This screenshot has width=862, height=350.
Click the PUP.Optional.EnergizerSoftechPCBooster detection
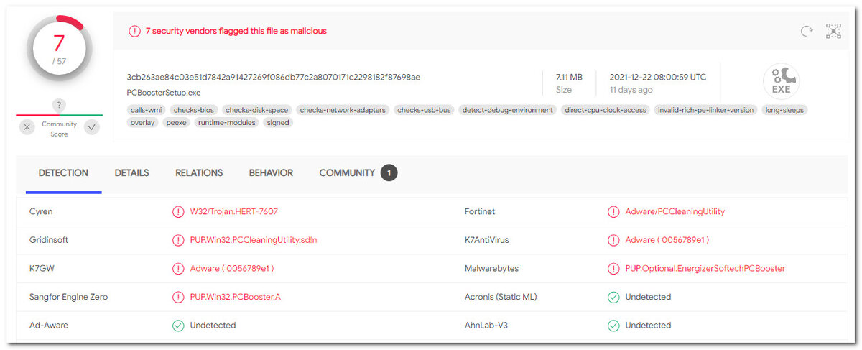[x=705, y=269]
